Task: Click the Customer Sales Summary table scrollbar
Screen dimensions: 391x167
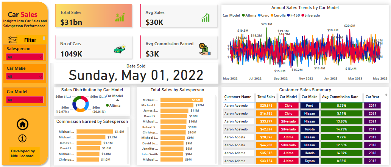Action: tap(386, 95)
